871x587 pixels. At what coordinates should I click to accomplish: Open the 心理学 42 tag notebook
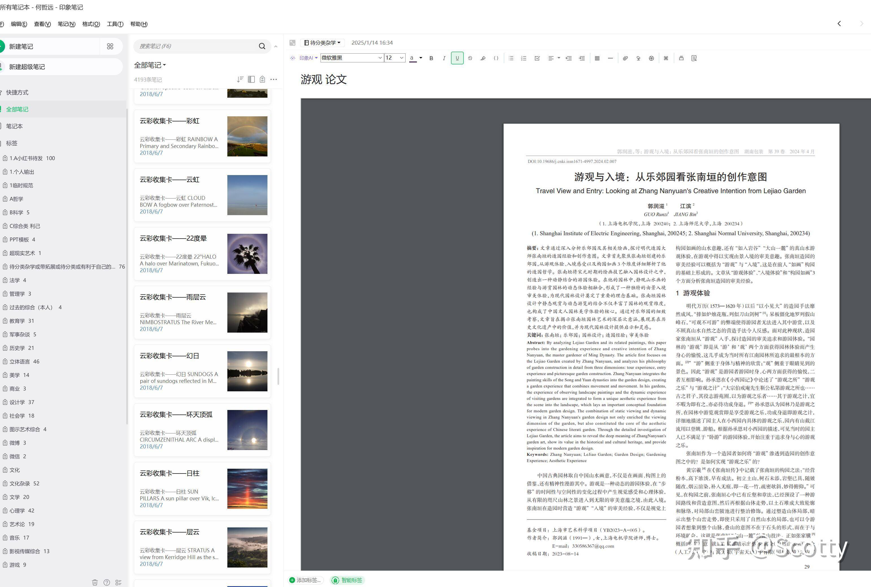point(22,511)
